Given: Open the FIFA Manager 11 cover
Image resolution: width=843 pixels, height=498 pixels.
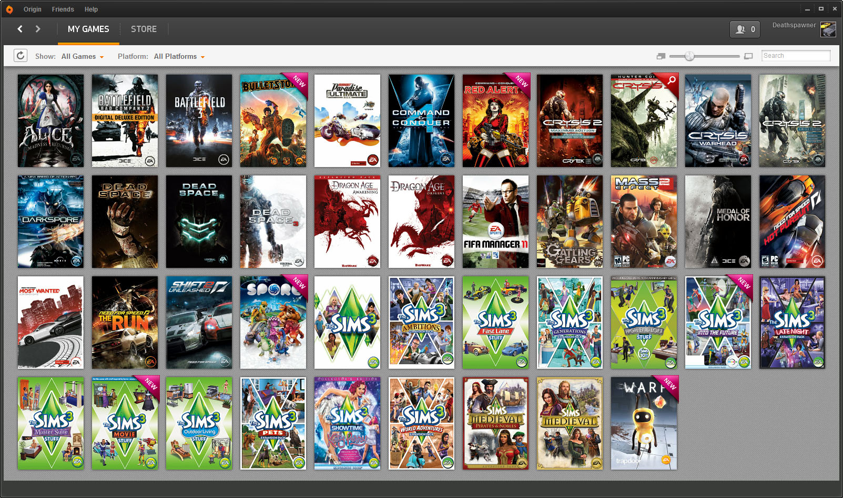Looking at the screenshot, I should tap(495, 222).
